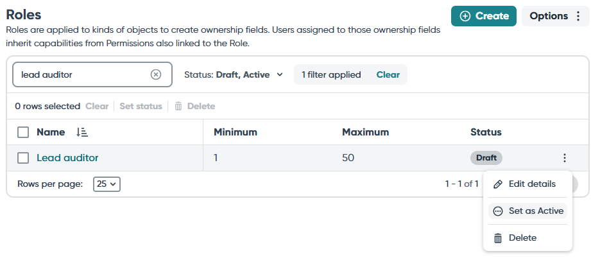The height and width of the screenshot is (260, 600).
Task: Click Clear next to 1 filter applied
Action: coord(388,74)
